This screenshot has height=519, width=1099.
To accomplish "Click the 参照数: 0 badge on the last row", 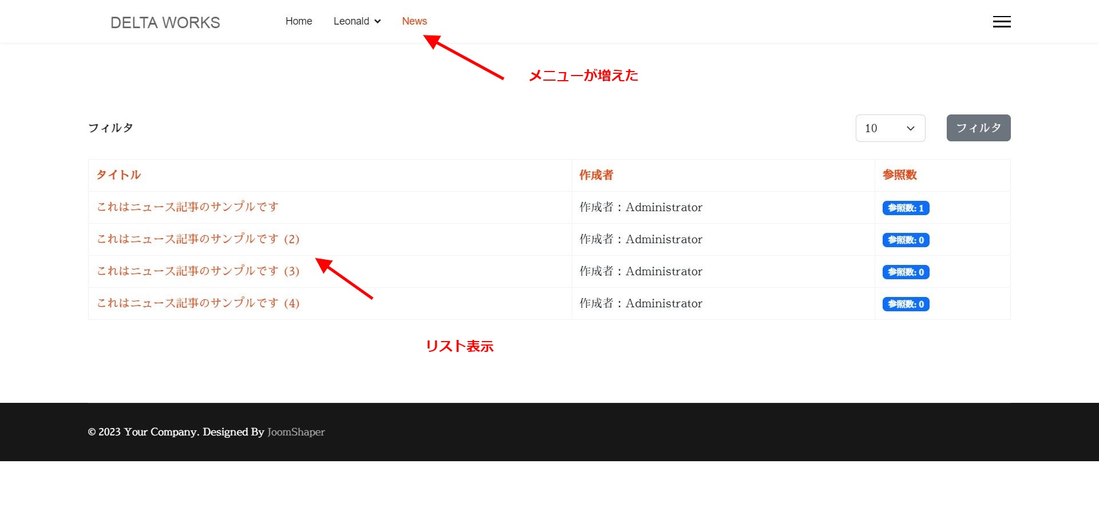I will coord(906,304).
